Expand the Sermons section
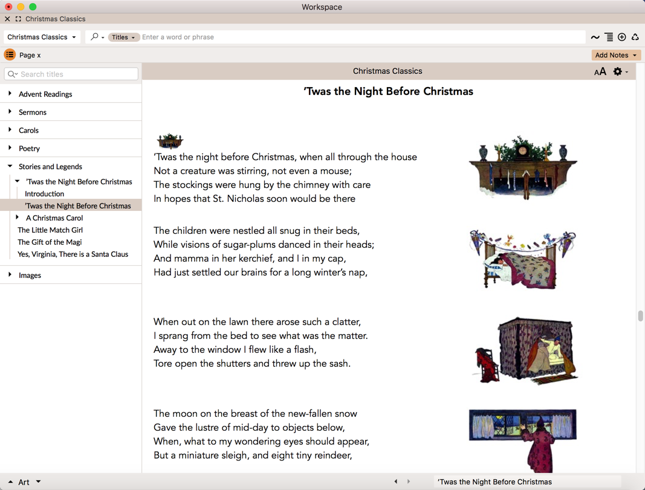 point(10,111)
